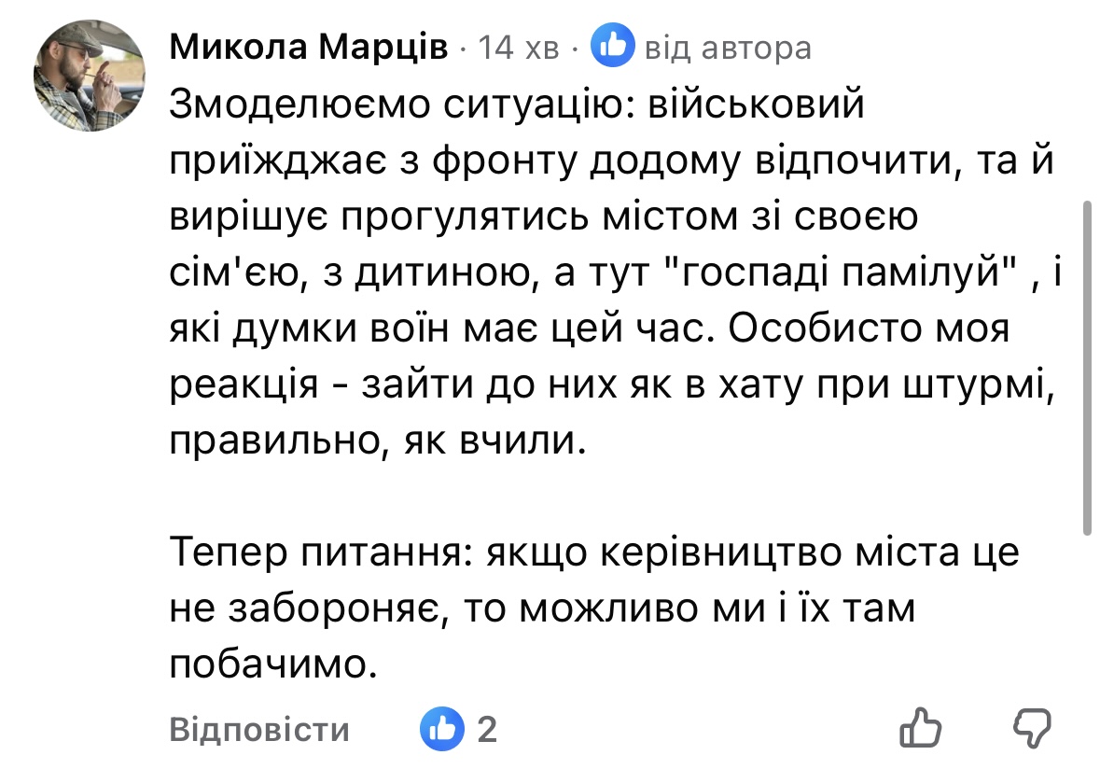The height and width of the screenshot is (783, 1100).
Task: Click the «від автора» label
Action: coord(728,47)
